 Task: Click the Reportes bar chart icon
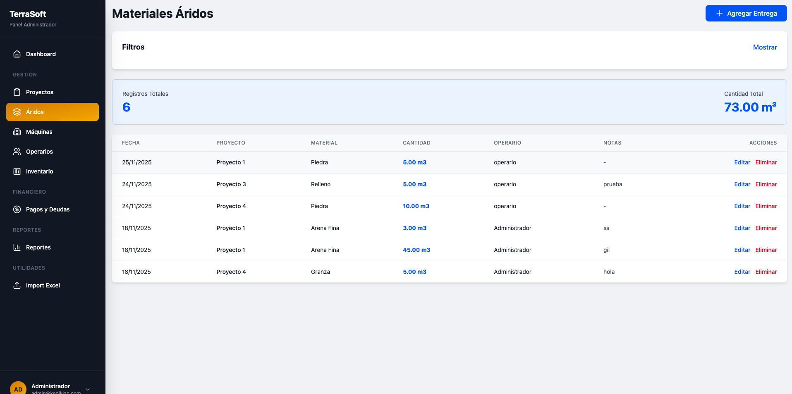(x=17, y=247)
